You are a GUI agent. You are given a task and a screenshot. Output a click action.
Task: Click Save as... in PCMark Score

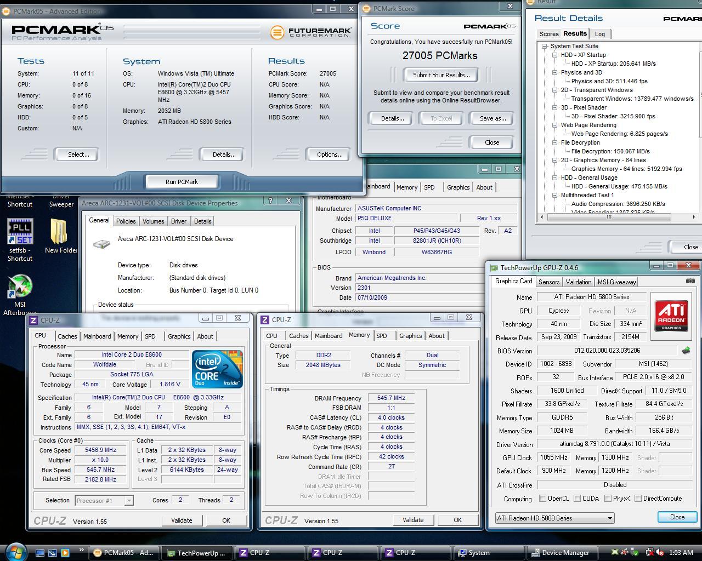click(492, 118)
